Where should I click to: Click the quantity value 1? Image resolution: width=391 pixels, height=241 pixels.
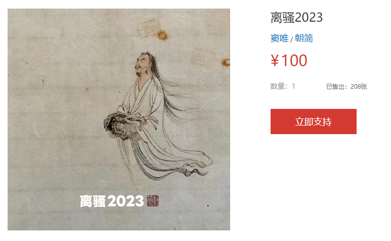(293, 86)
